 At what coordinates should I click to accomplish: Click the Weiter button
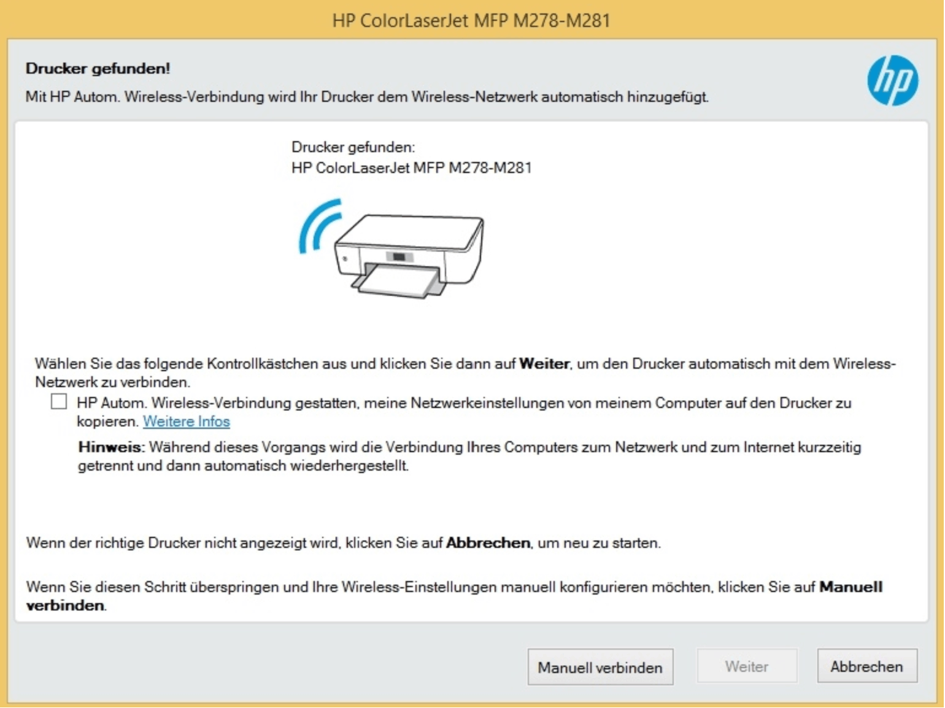(747, 666)
